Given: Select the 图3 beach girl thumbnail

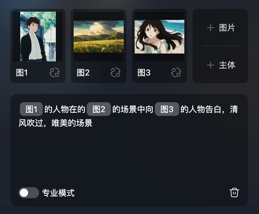Looking at the screenshot, I should coord(159,36).
